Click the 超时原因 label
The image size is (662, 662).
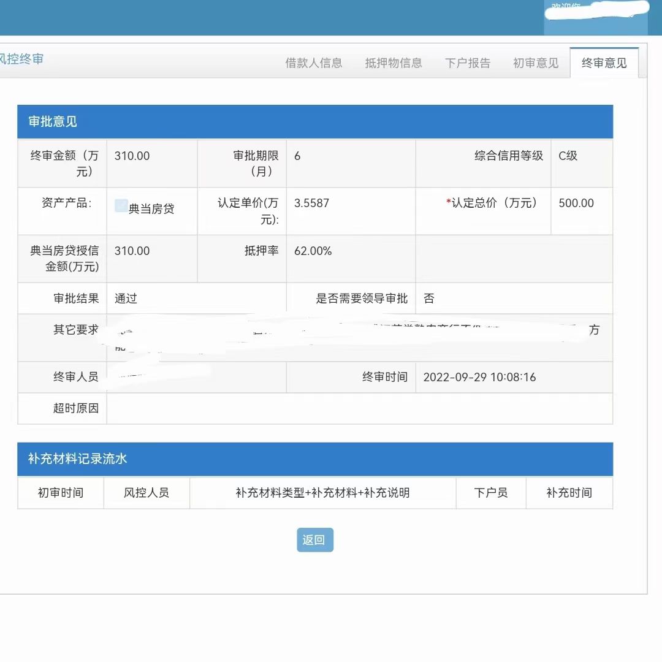76,408
